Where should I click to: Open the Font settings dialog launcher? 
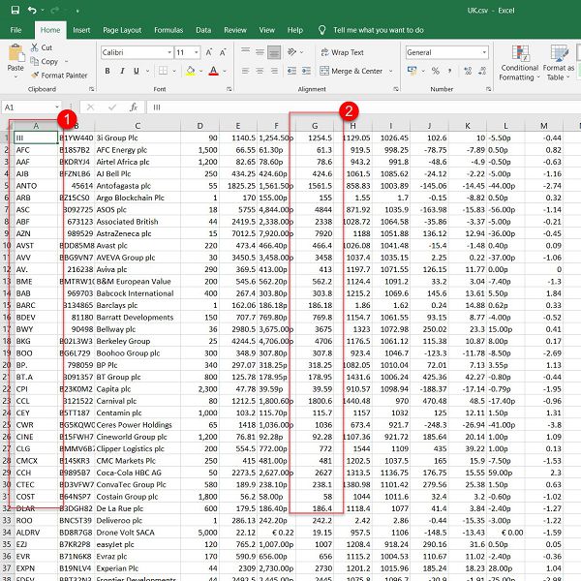point(229,89)
